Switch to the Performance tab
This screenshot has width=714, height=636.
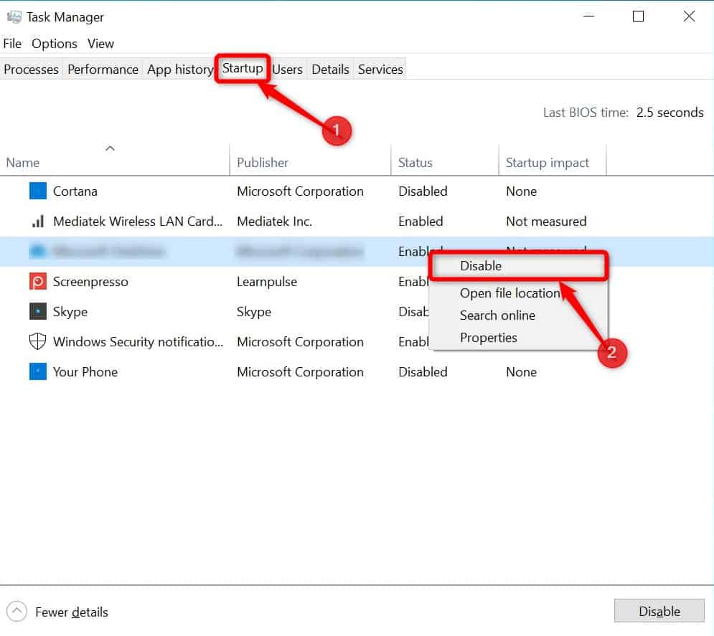pos(103,69)
